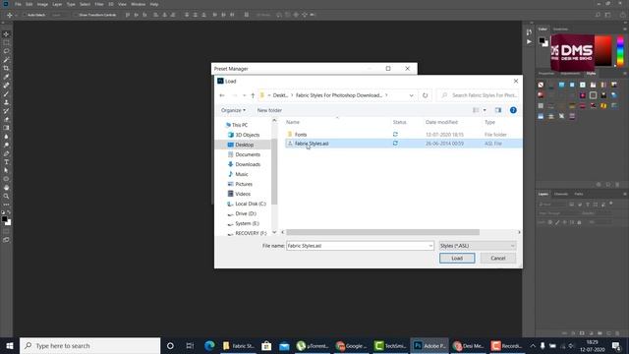Click the blue Help icon in the dialog
Image resolution: width=629 pixels, height=354 pixels.
[513, 110]
